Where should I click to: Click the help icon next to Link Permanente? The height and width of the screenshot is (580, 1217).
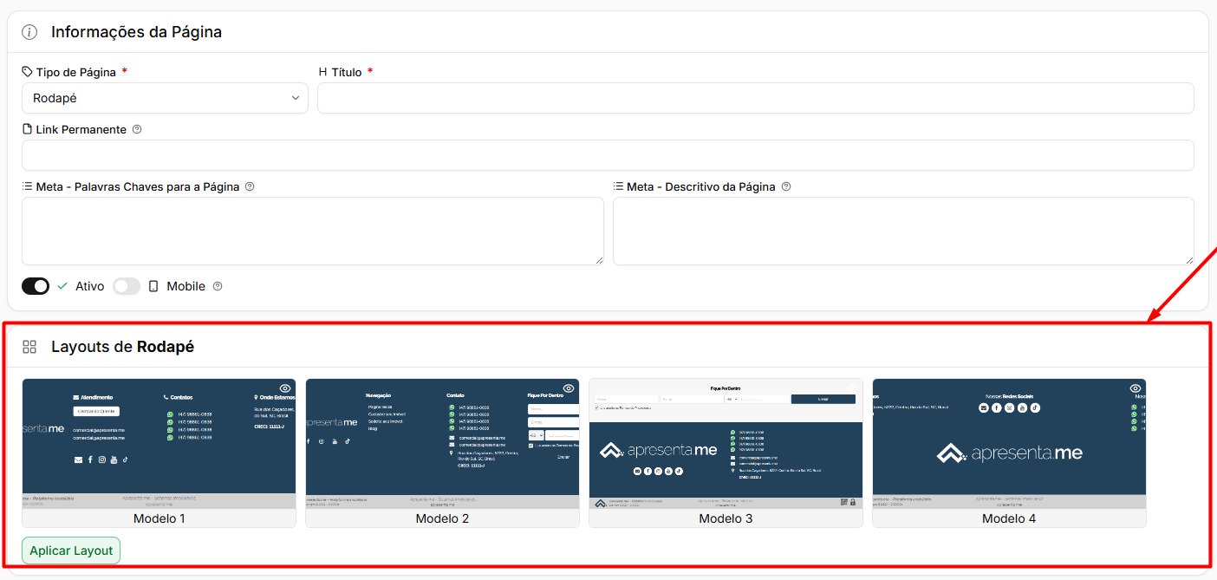(x=137, y=129)
